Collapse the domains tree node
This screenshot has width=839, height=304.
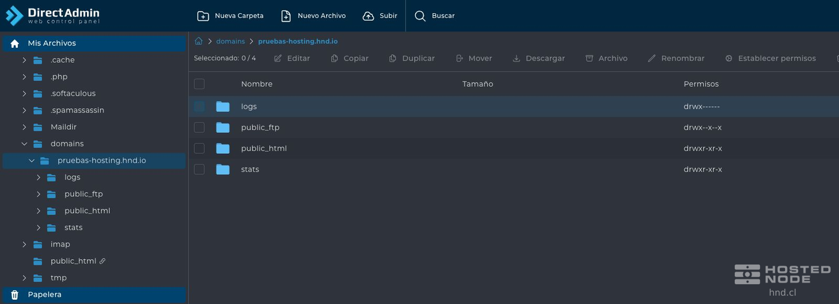[25, 144]
